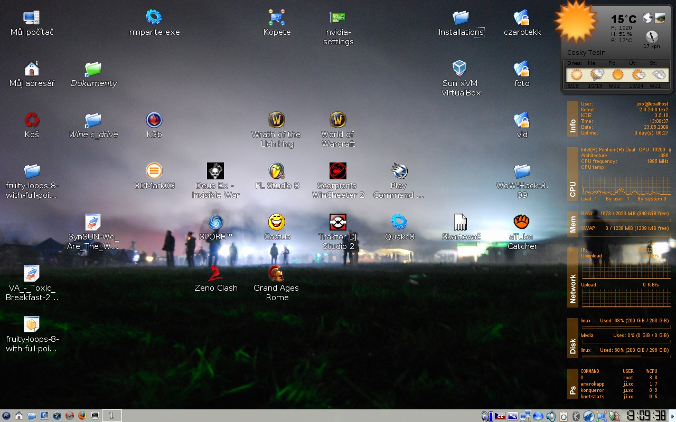Launch nvidia-settings from the desktop
This screenshot has width=676, height=422.
pyautogui.click(x=338, y=18)
